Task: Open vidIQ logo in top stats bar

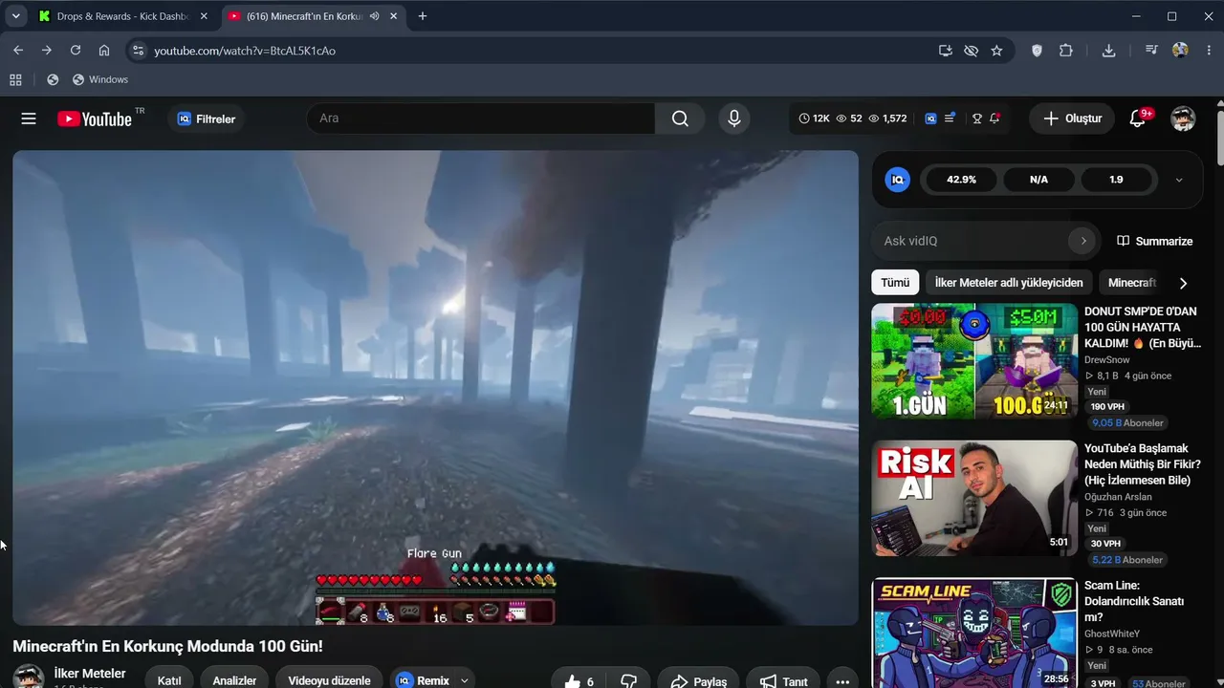Action: (x=930, y=118)
